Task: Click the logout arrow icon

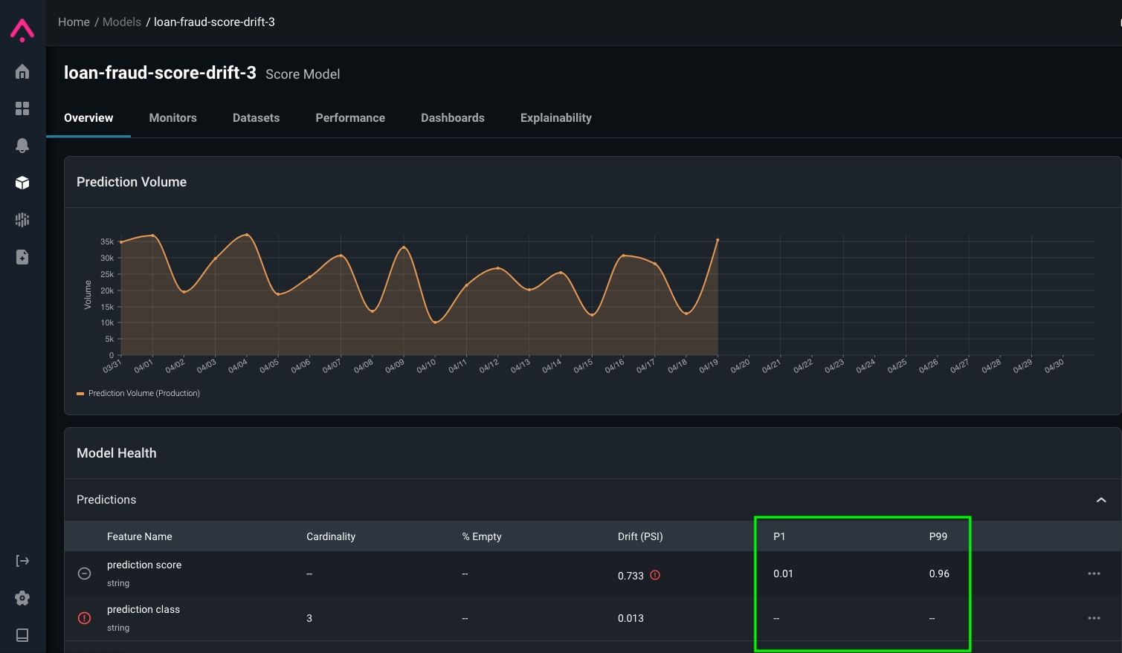Action: pyautogui.click(x=22, y=561)
